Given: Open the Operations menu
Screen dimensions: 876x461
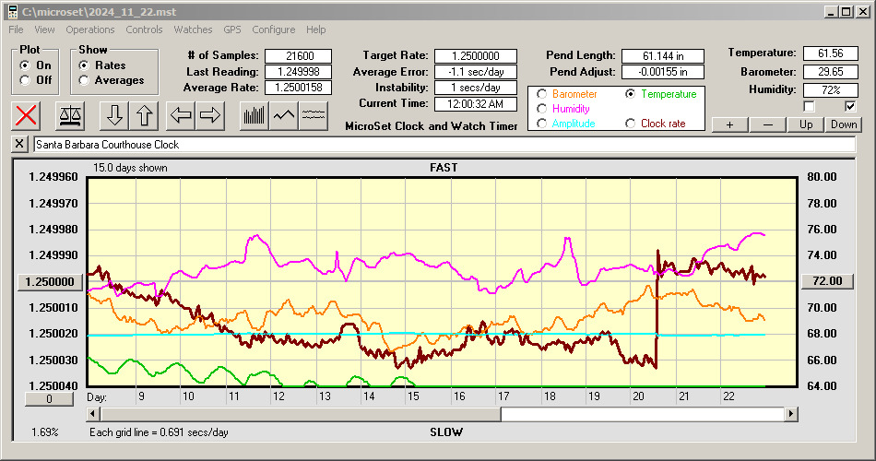Looking at the screenshot, I should click(90, 30).
